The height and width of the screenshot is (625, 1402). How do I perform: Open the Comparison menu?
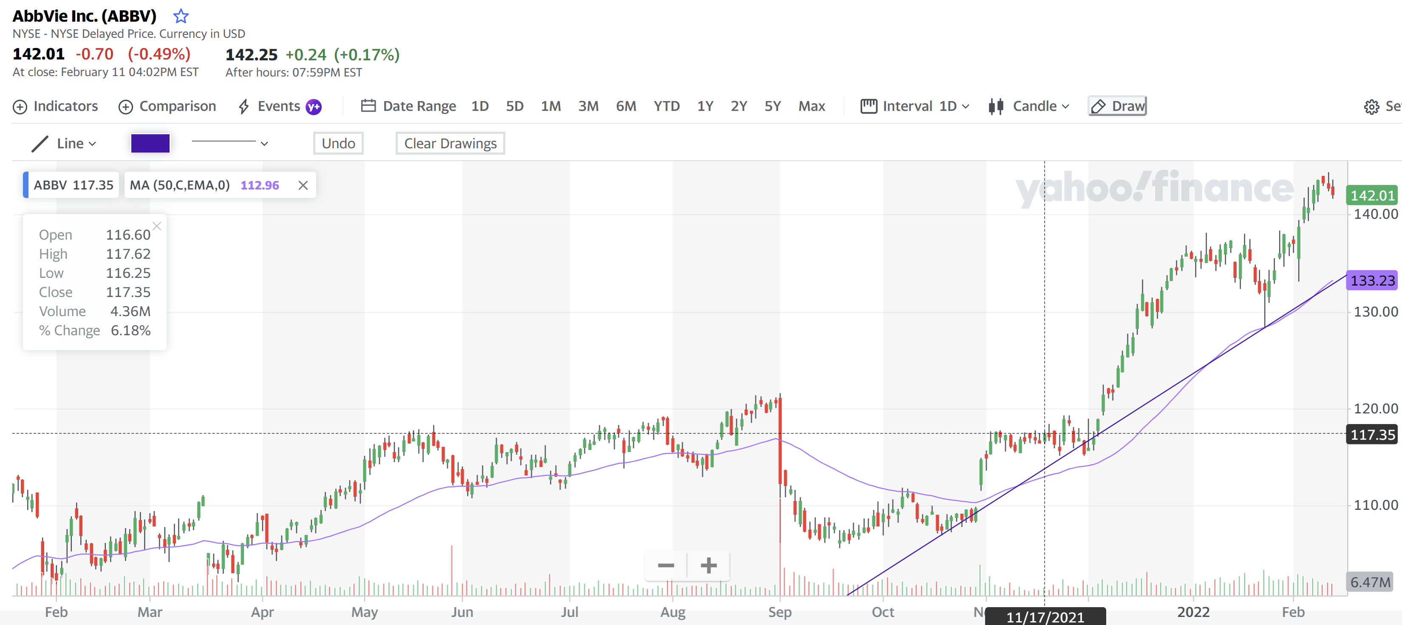pyautogui.click(x=167, y=106)
